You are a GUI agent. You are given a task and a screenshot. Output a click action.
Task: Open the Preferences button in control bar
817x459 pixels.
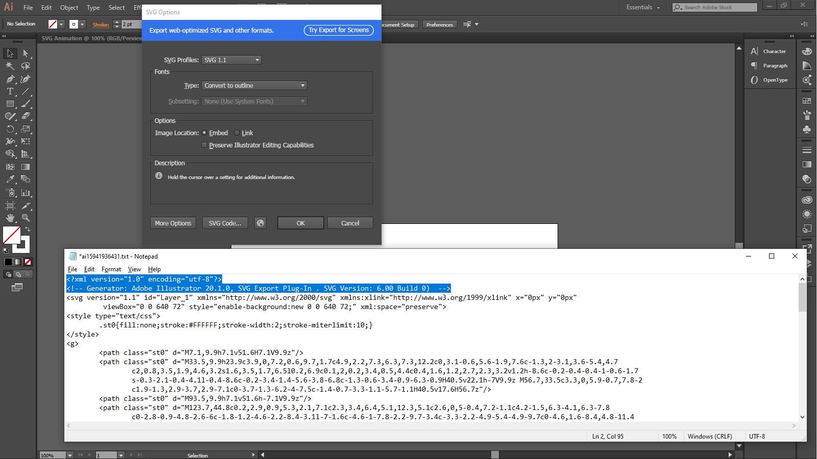pyautogui.click(x=440, y=24)
